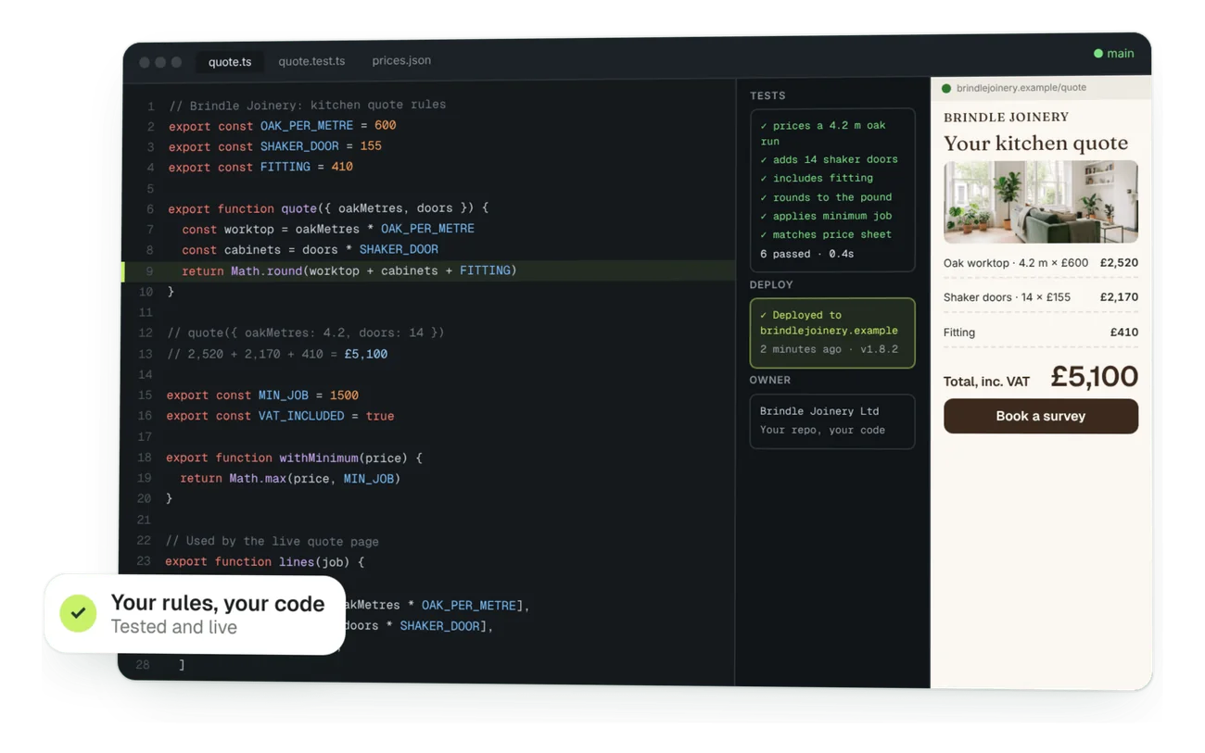Click the "Your repo, your code" text
Viewport: 1205px width, 753px height.
coord(822,430)
